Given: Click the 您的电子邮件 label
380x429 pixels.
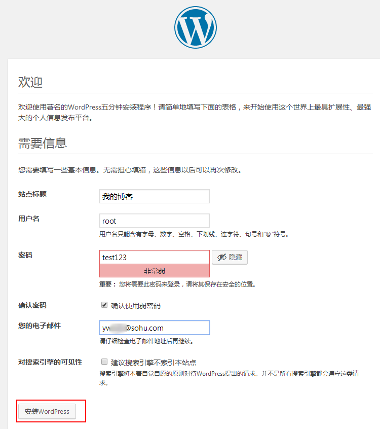Looking at the screenshot, I should (x=40, y=326).
